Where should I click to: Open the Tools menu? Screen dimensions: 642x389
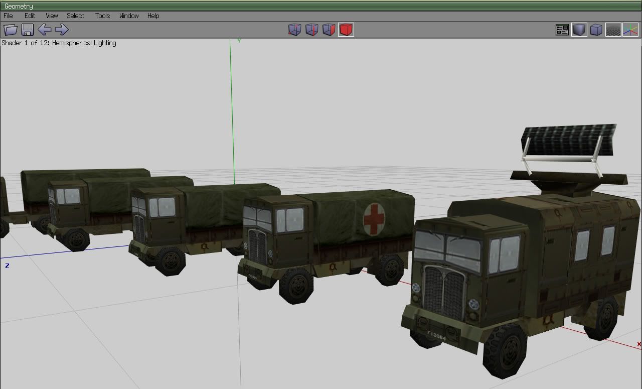[x=102, y=16]
